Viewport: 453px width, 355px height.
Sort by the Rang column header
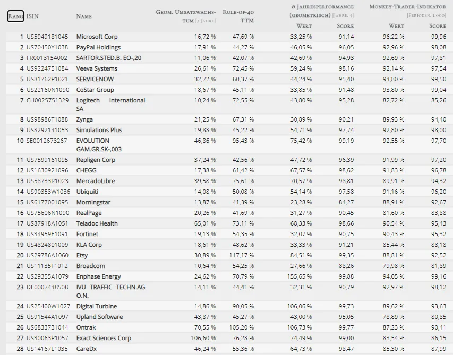coord(15,16)
